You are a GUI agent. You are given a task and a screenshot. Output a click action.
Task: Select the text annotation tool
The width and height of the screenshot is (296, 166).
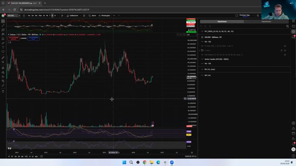tap(3, 47)
